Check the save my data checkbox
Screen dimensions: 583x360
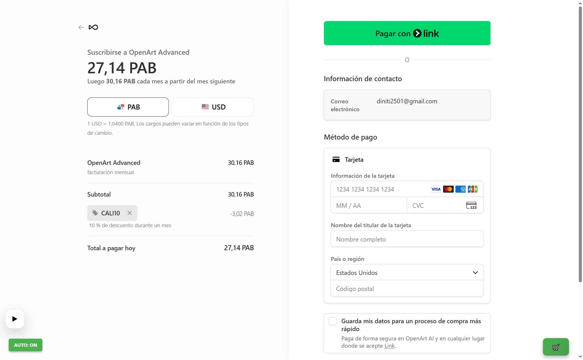tap(333, 321)
